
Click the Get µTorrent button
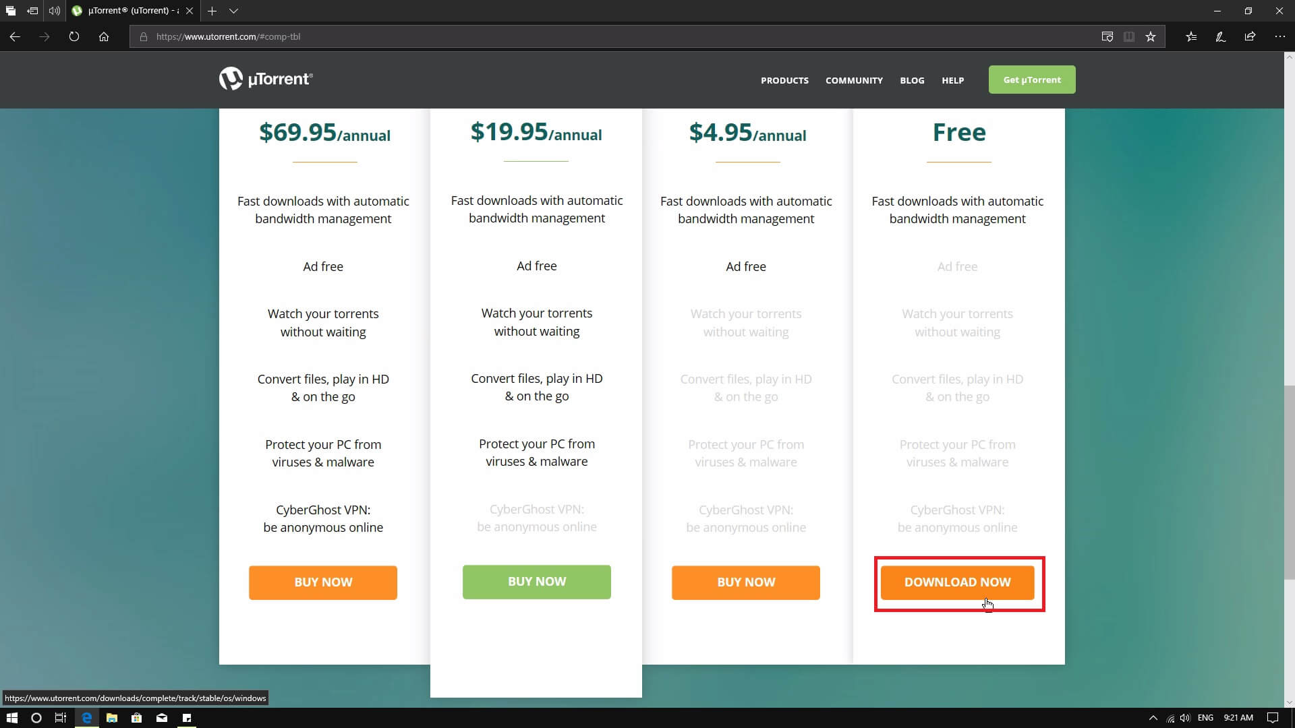pyautogui.click(x=1031, y=80)
